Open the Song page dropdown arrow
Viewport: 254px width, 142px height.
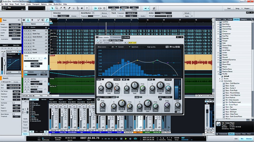242,8
